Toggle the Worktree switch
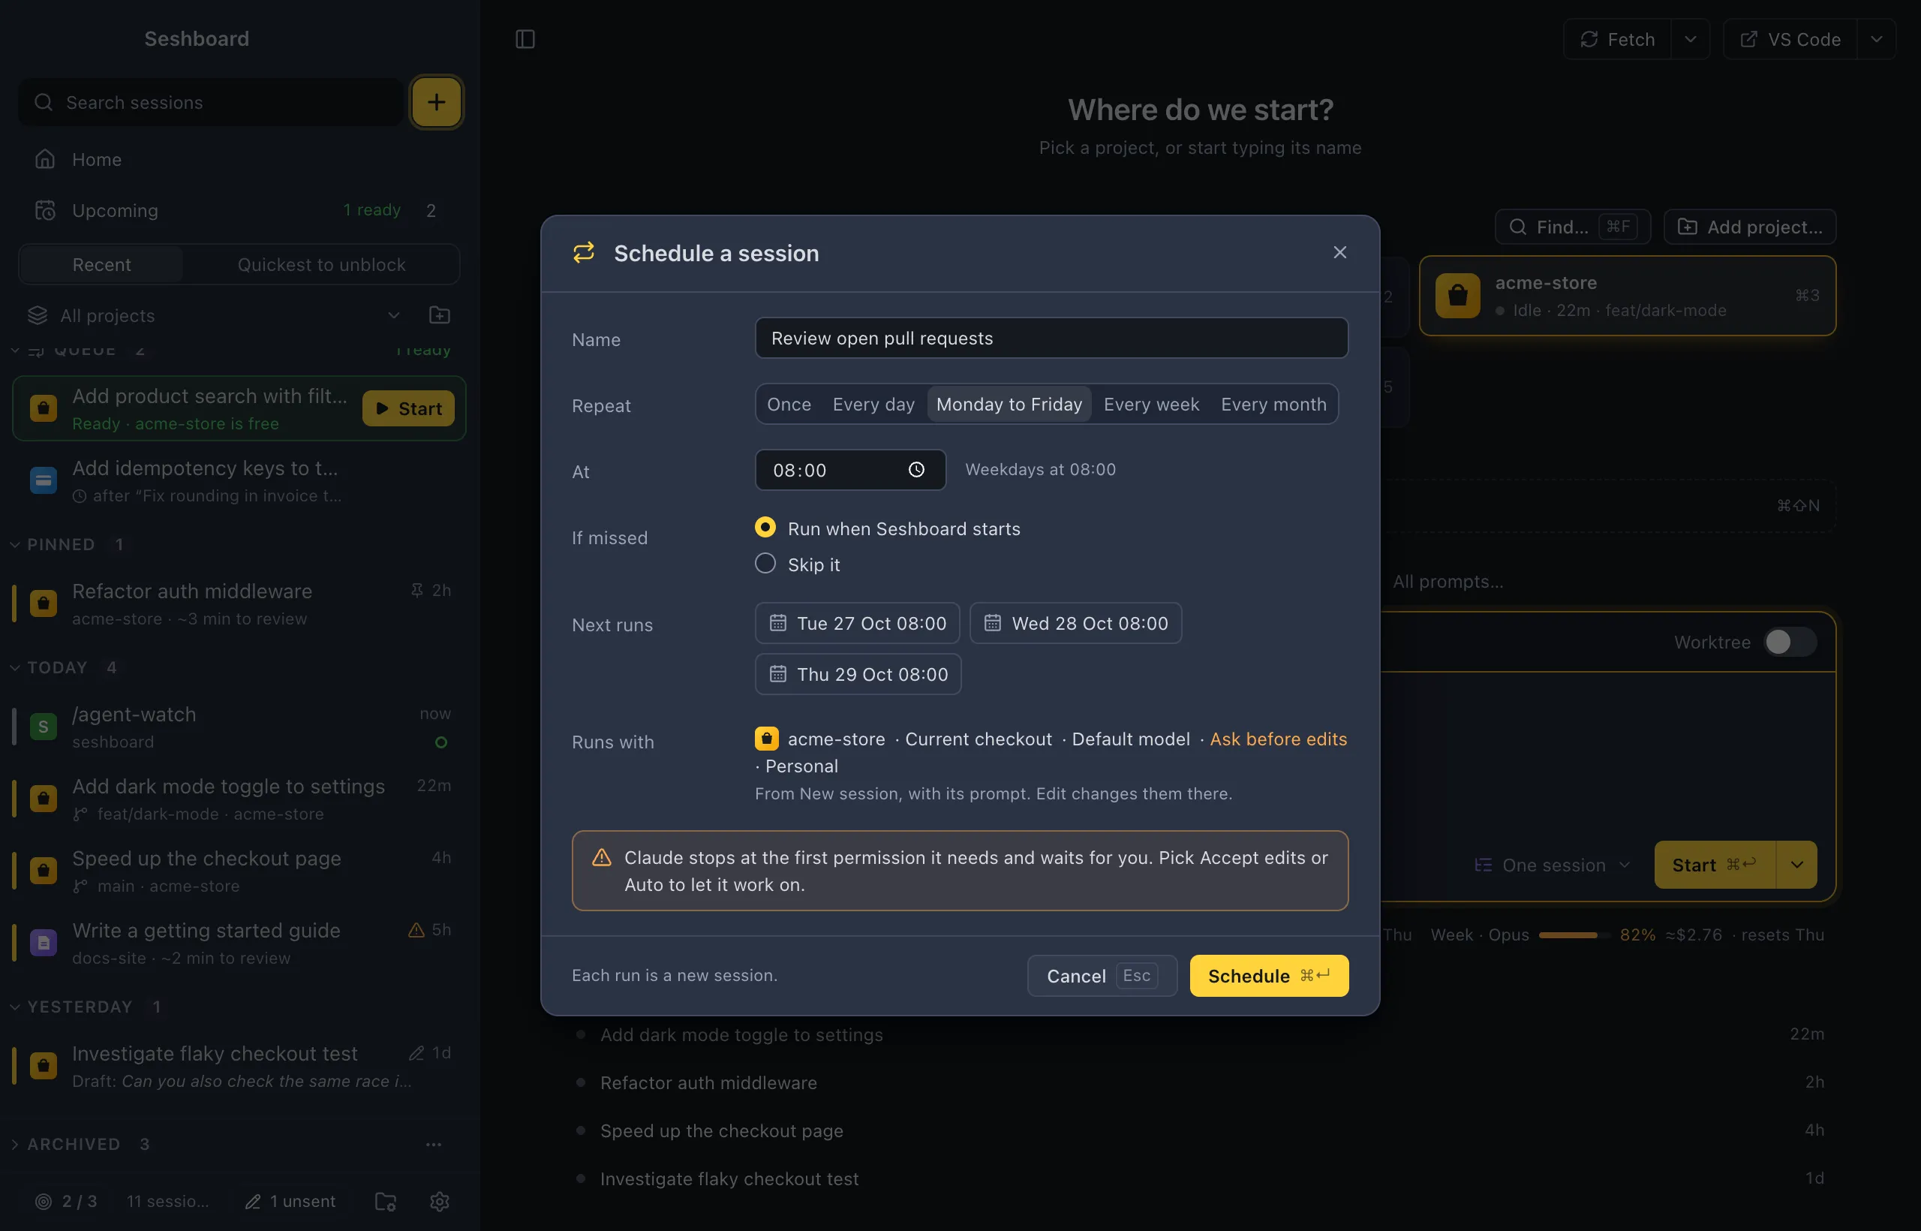 [1790, 642]
